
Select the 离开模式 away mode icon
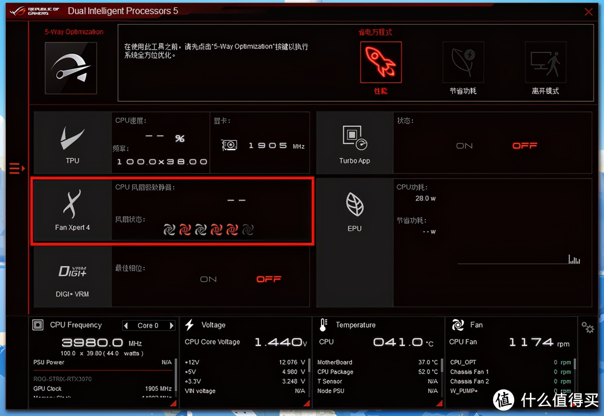pos(545,62)
